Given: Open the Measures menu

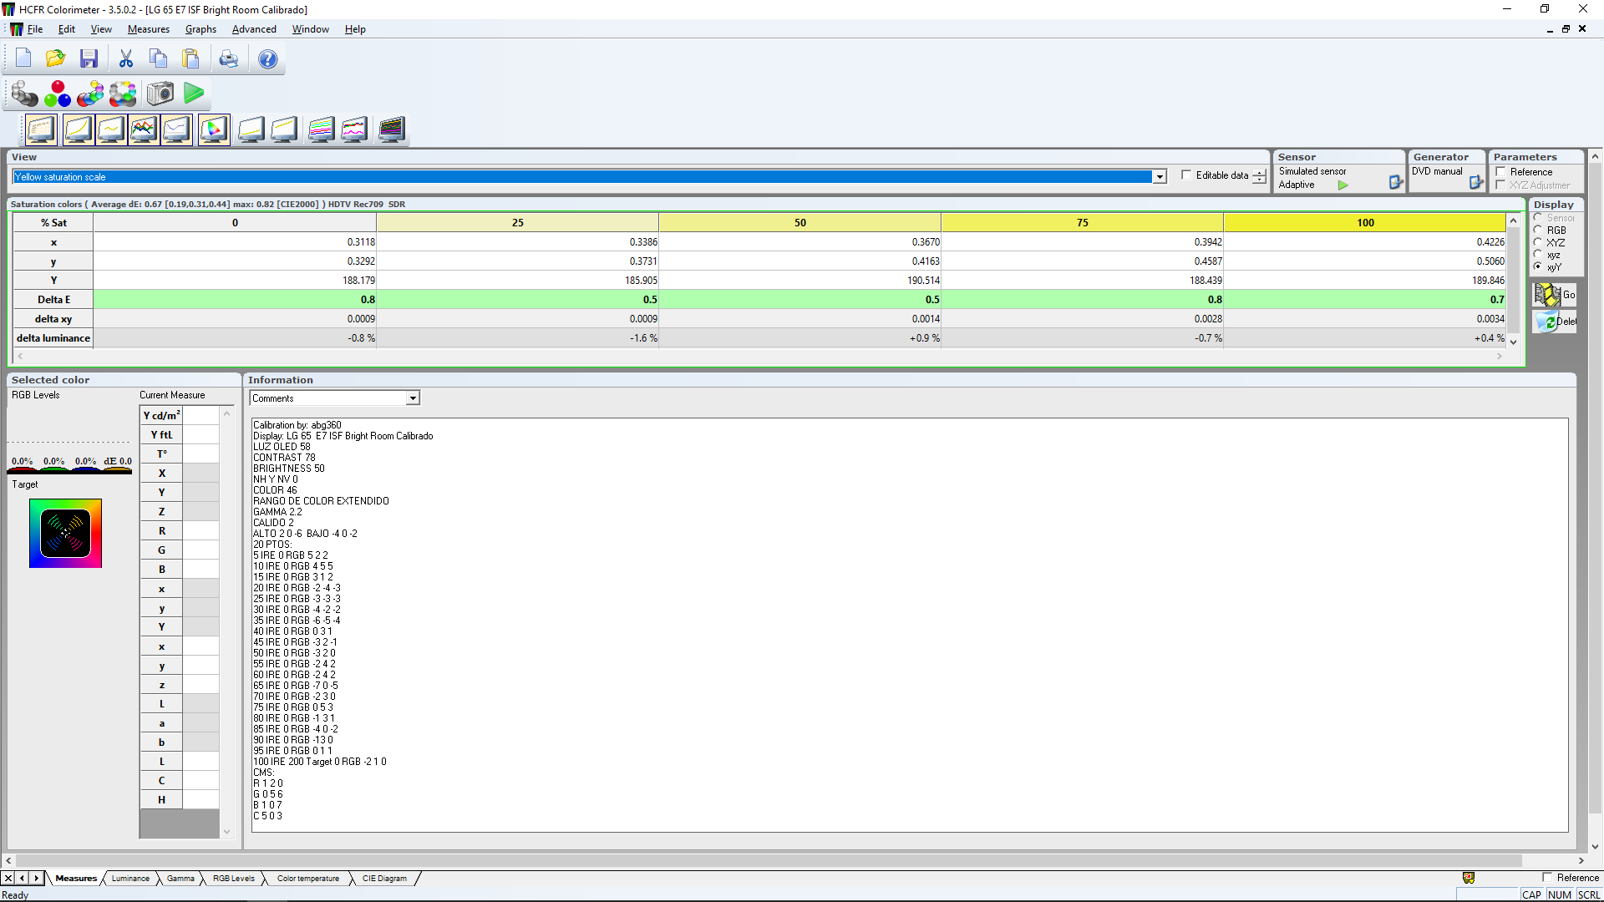Looking at the screenshot, I should pyautogui.click(x=148, y=29).
